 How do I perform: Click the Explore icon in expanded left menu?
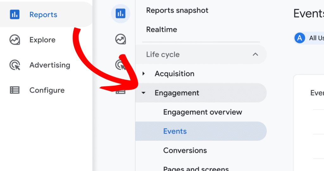point(15,40)
